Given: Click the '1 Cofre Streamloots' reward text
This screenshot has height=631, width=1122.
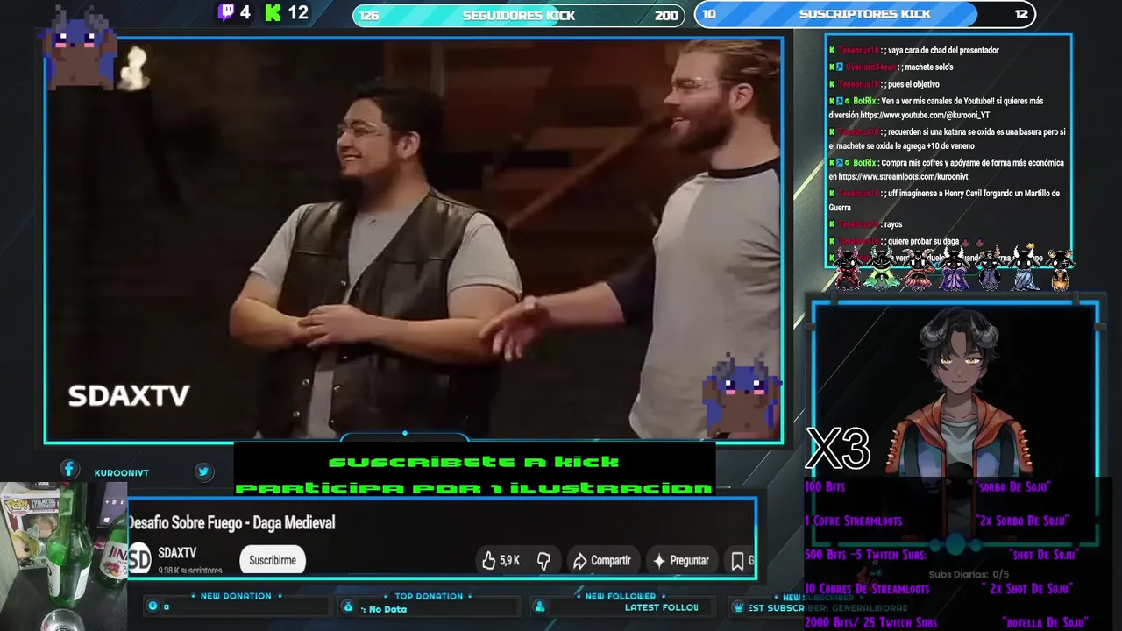Looking at the screenshot, I should pos(854,521).
